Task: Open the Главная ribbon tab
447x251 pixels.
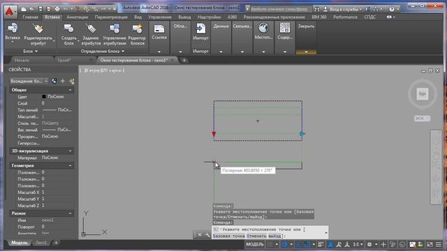Action: click(30, 17)
